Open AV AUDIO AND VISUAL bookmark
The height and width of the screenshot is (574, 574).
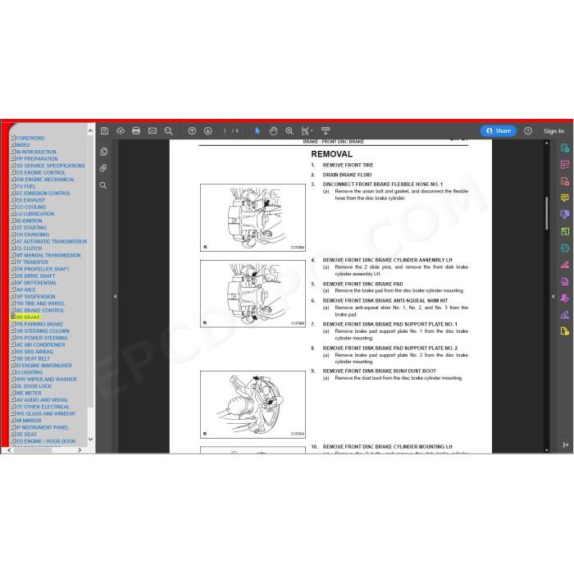coord(42,400)
